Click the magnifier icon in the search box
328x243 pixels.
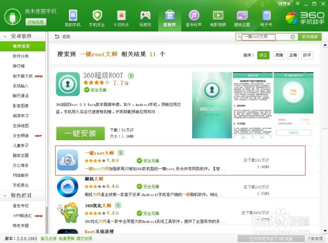point(239,37)
